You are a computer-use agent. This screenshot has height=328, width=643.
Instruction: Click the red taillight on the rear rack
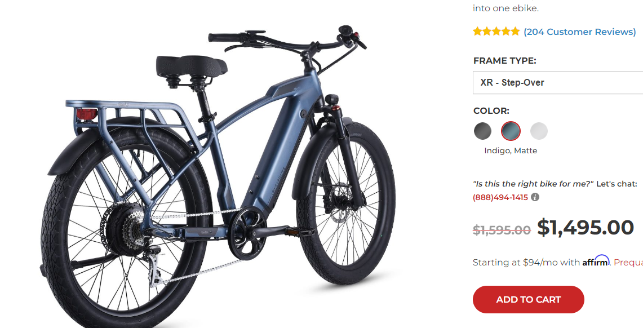pos(87,114)
